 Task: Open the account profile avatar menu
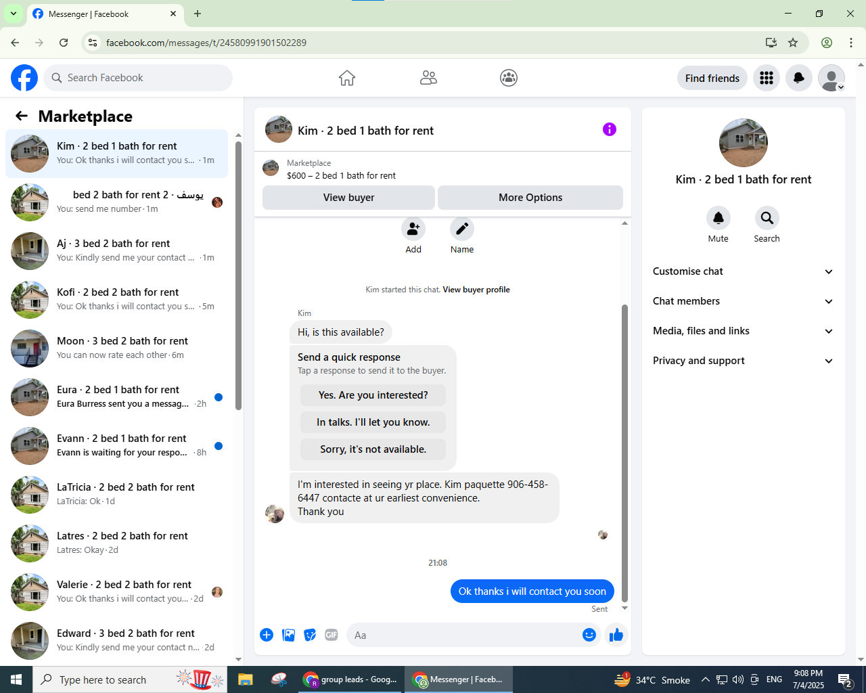click(831, 78)
